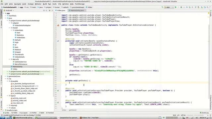Run the app with green play button
212x119 pixels.
click(x=176, y=7)
